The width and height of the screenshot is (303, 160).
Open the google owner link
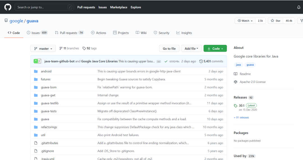16,21
